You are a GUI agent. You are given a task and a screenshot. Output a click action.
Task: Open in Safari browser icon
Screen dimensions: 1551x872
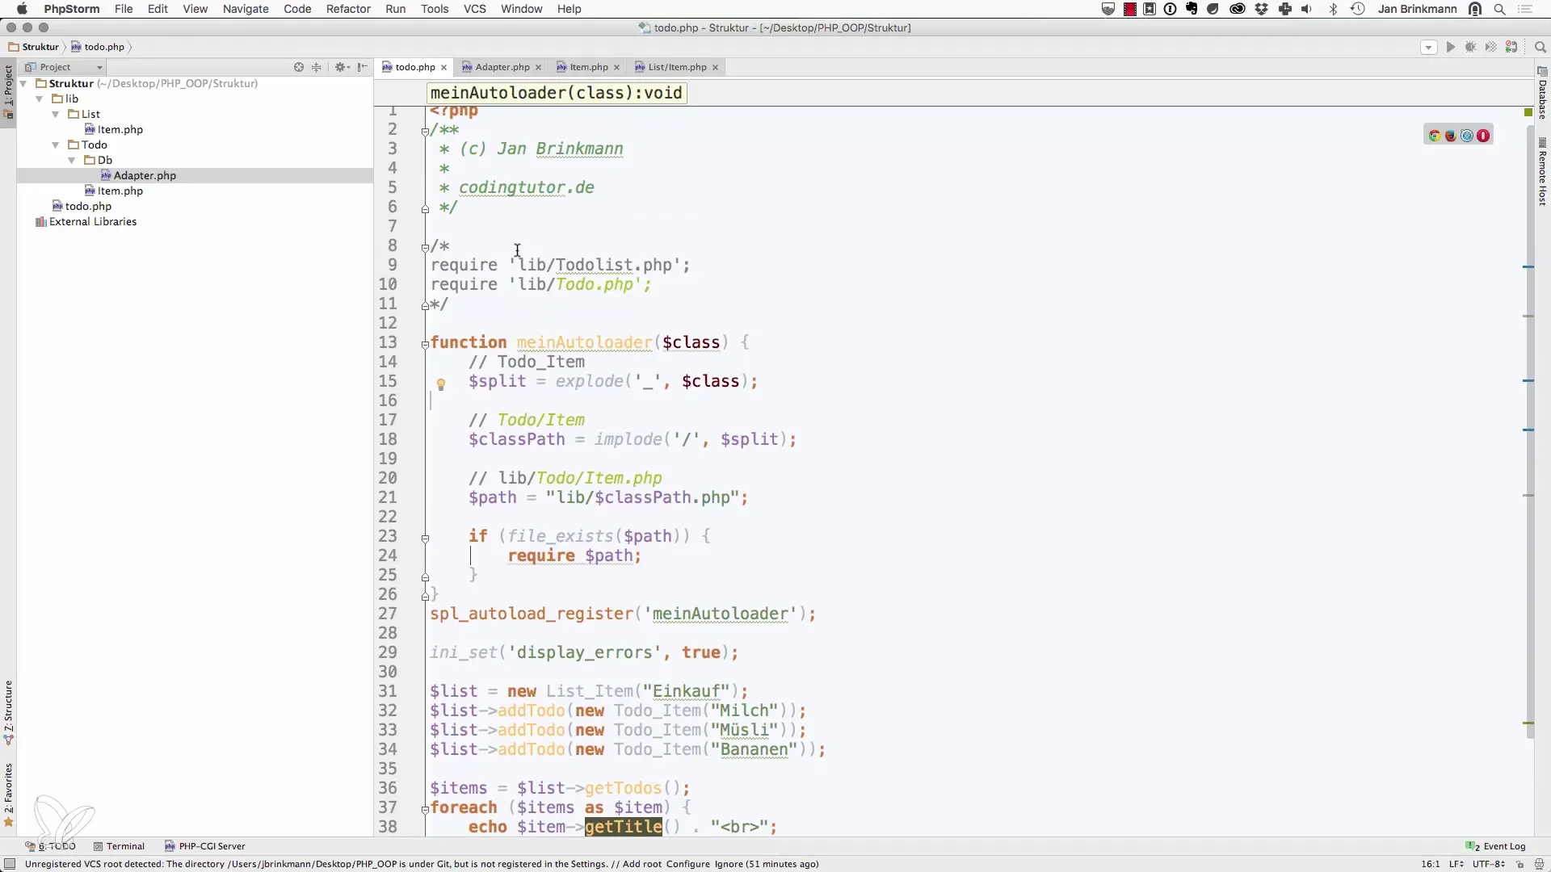1467,136
